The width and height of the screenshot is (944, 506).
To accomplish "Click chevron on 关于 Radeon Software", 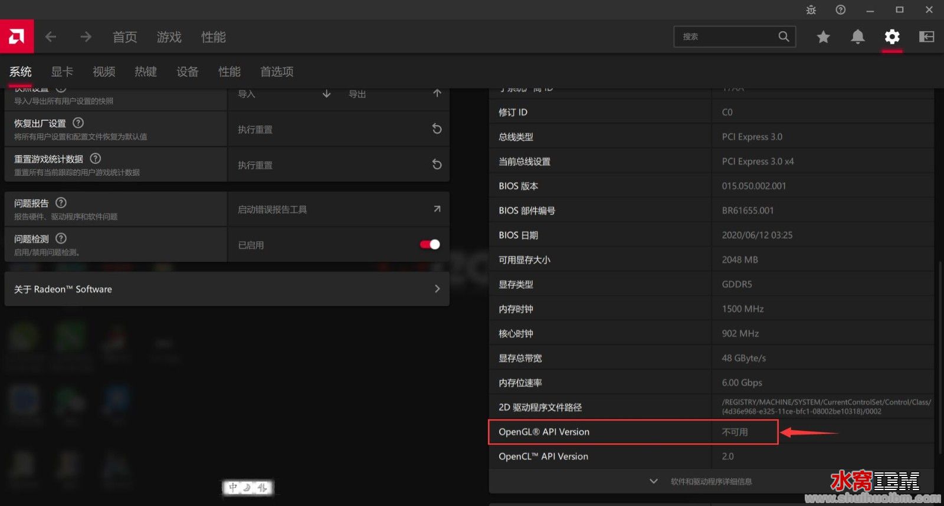I will [437, 289].
